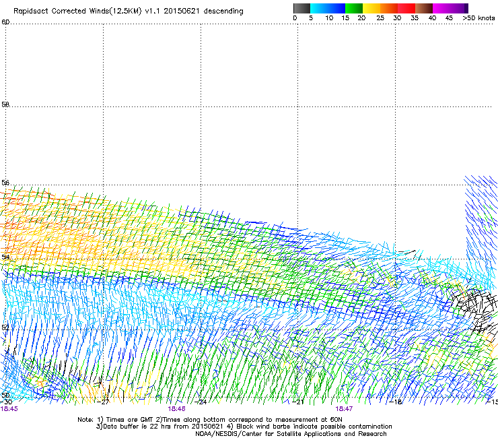The image size is (498, 438).
Task: Click the green 15–20 knots color bar segment
Action: point(354,8)
